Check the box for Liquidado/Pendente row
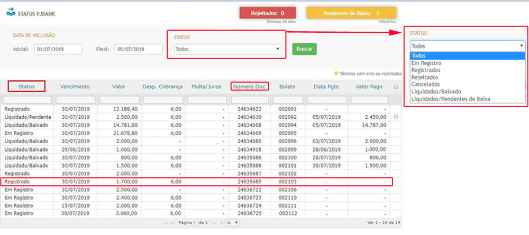 click(396, 116)
